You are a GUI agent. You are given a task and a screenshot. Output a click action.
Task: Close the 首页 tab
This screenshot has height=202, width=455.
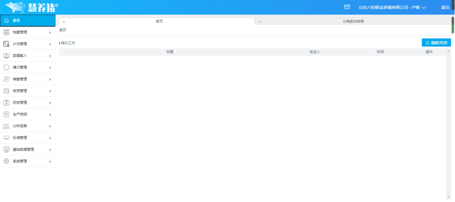64,22
